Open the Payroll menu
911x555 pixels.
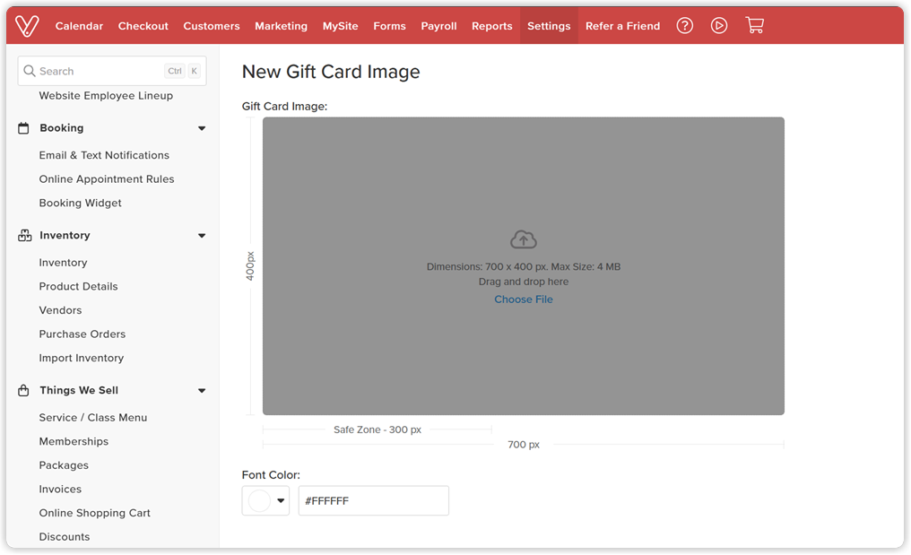(x=438, y=26)
